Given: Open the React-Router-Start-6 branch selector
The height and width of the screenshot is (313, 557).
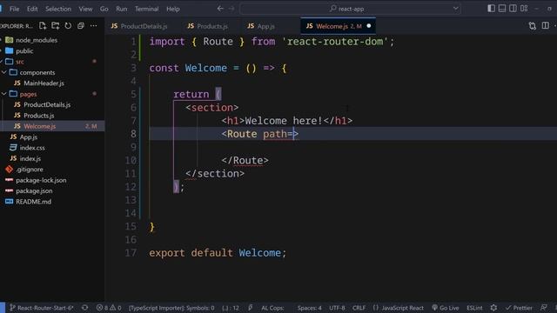Looking at the screenshot, I should click(42, 308).
